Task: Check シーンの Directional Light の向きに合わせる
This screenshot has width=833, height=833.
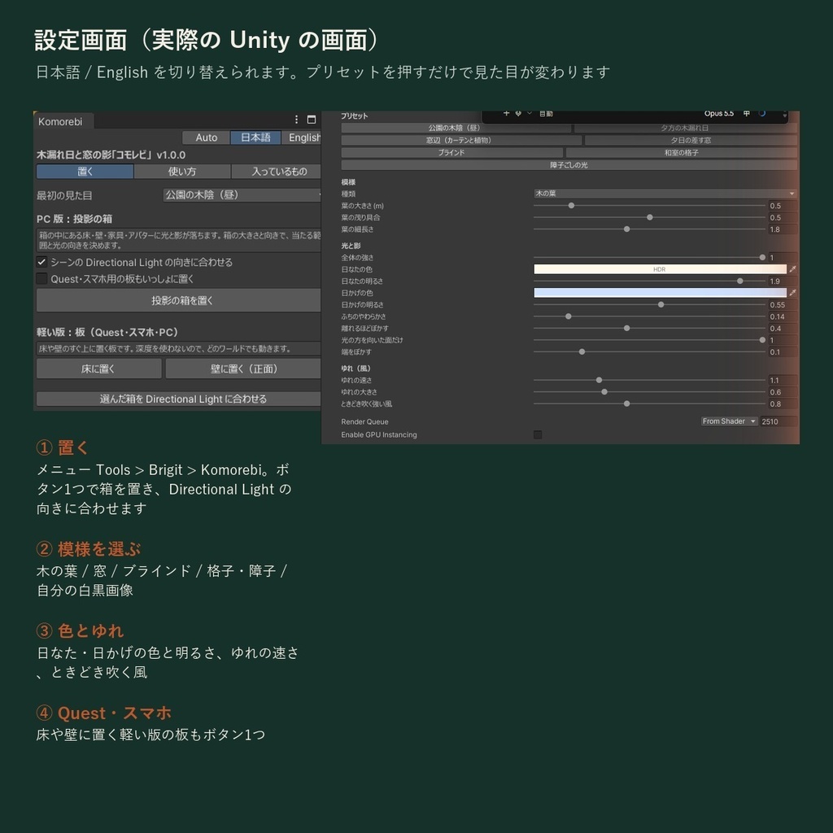Action: point(41,262)
